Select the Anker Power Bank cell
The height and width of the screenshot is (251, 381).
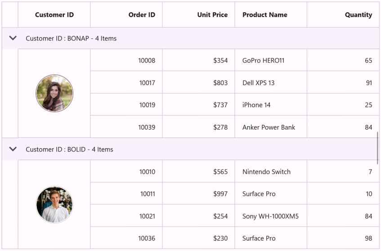tap(269, 128)
